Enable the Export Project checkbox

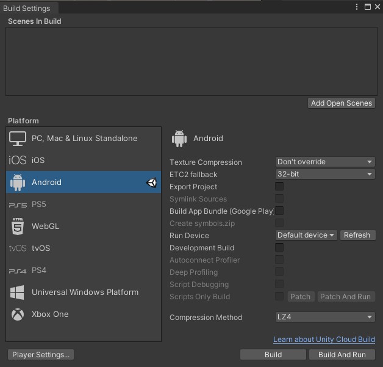pos(279,186)
